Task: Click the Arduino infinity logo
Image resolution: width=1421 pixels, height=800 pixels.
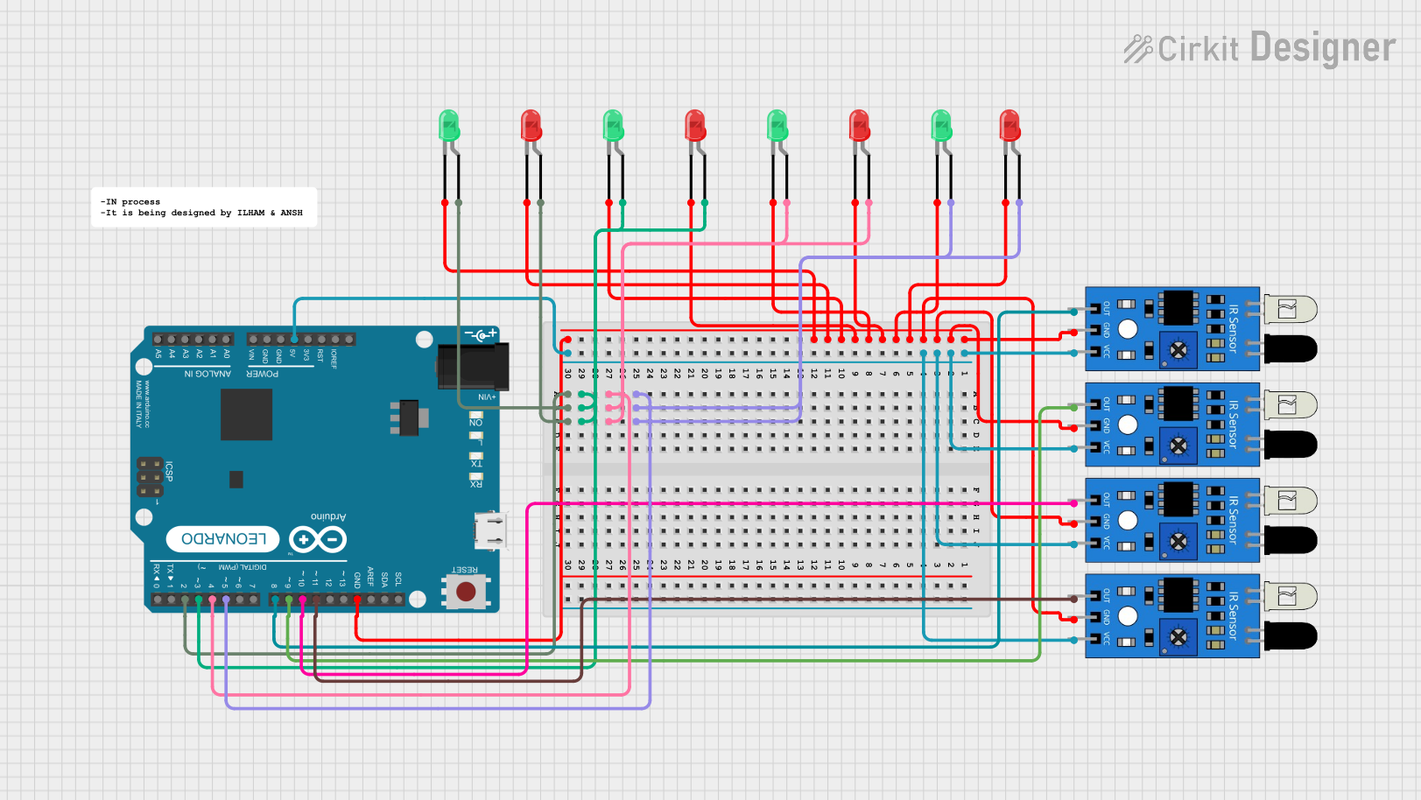Action: point(318,539)
